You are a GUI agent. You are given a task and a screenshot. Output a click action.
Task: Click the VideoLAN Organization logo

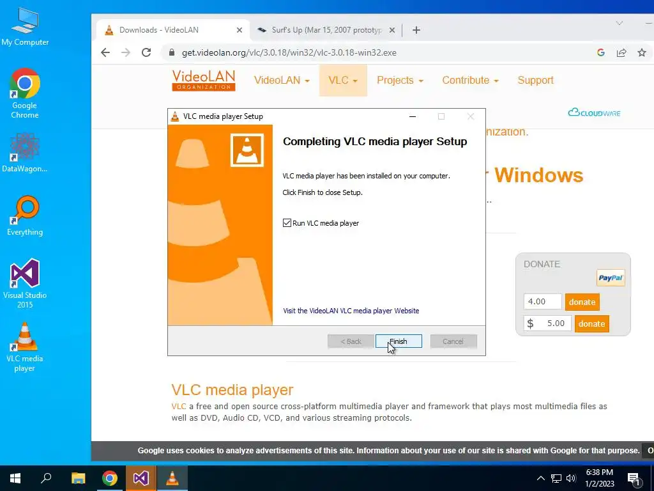click(204, 80)
